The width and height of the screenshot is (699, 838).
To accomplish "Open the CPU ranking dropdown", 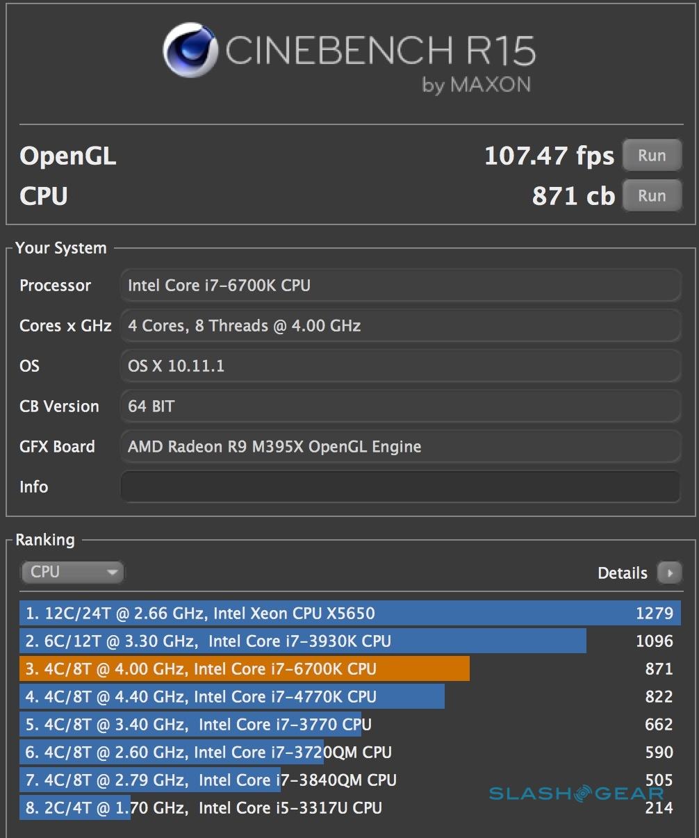I will (x=72, y=572).
